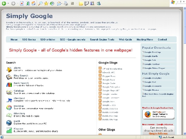Screen dimensions: 186x139
Task: Launch the Messenger people icon
Action: coord(99,3)
